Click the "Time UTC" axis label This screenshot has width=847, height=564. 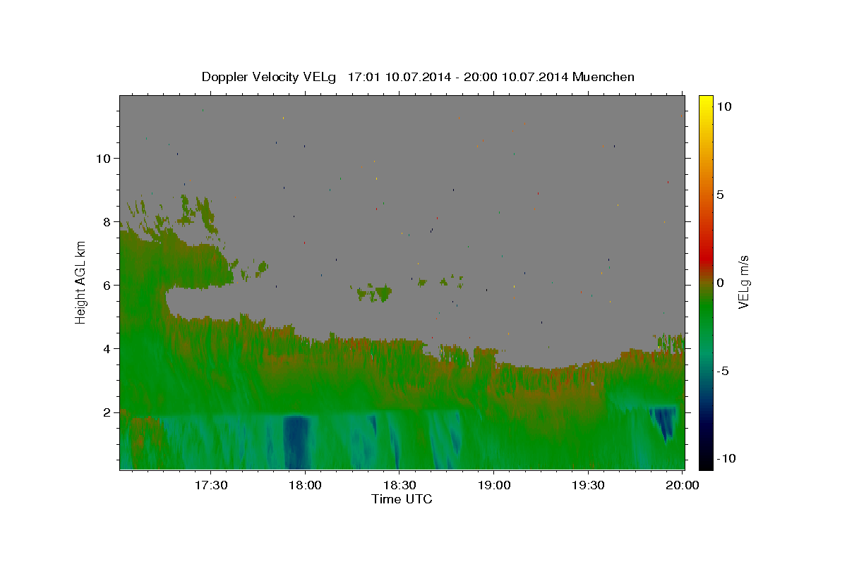402,499
